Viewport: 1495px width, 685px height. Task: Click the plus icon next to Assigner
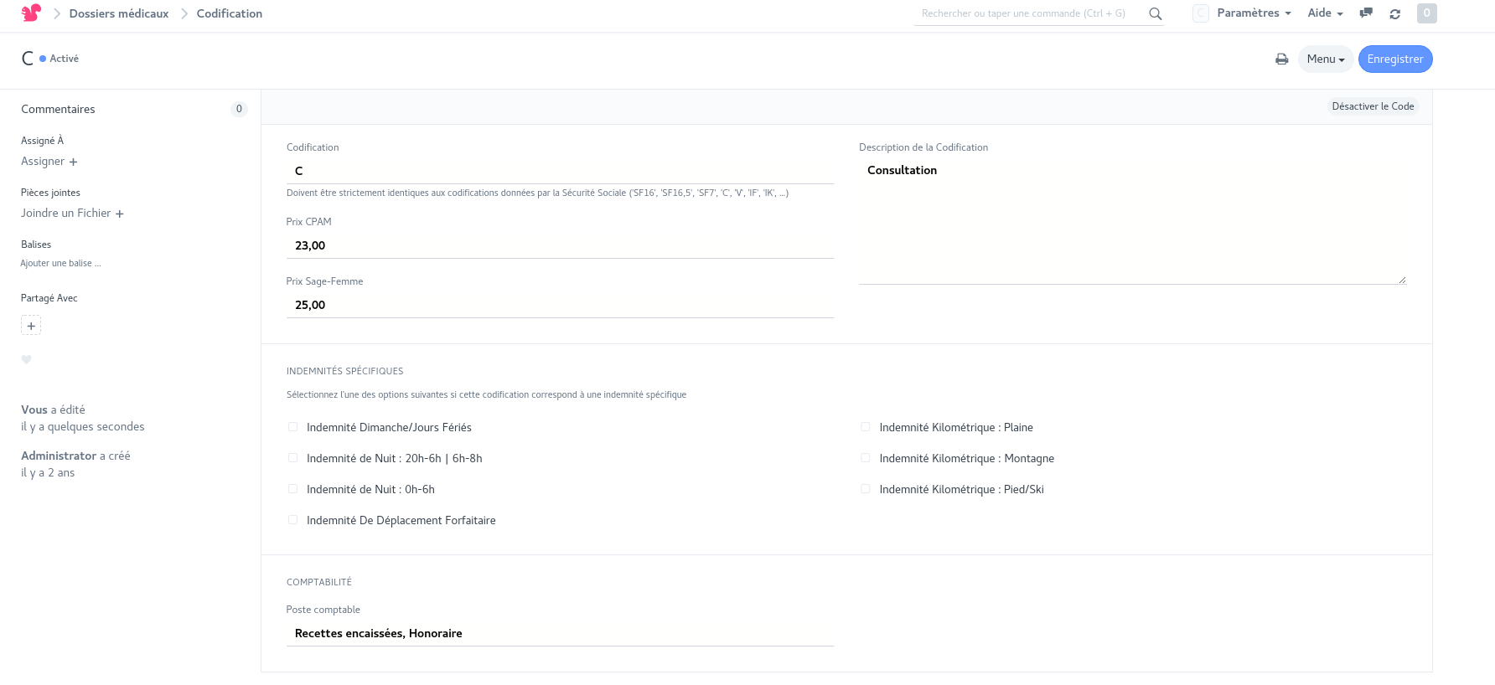74,162
